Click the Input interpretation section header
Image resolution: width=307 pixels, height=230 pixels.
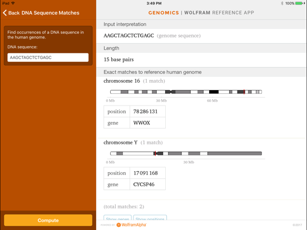click(x=201, y=24)
